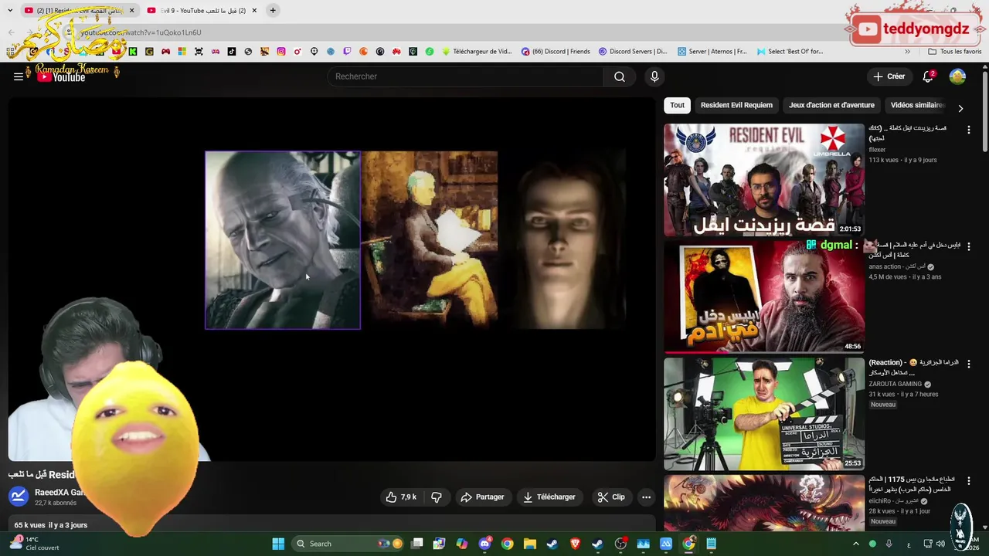This screenshot has width=989, height=556.
Task: Go to the YouTube home logo
Action: tap(62, 76)
